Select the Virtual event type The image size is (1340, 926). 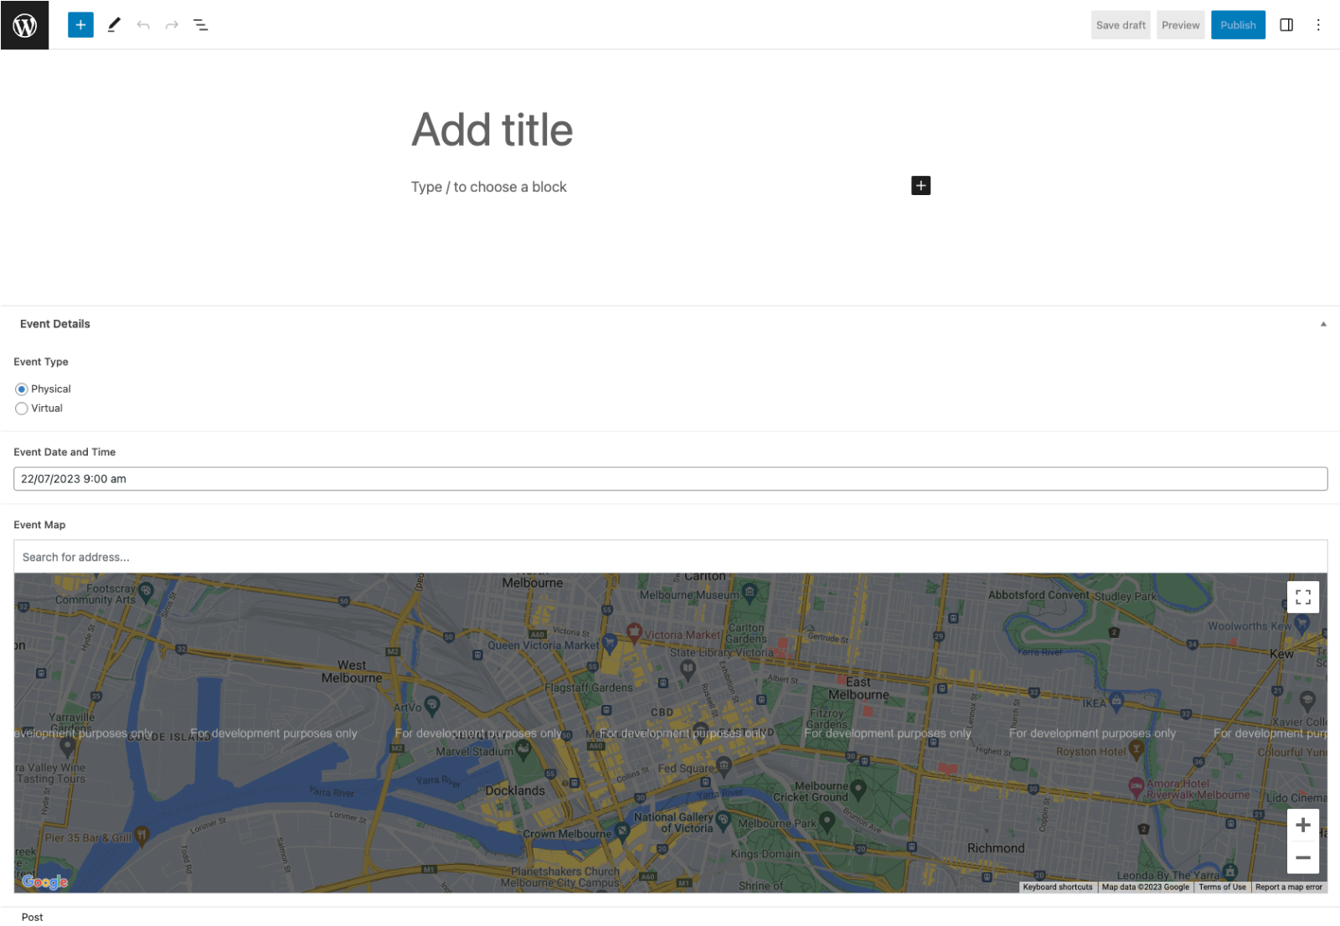pyautogui.click(x=21, y=409)
